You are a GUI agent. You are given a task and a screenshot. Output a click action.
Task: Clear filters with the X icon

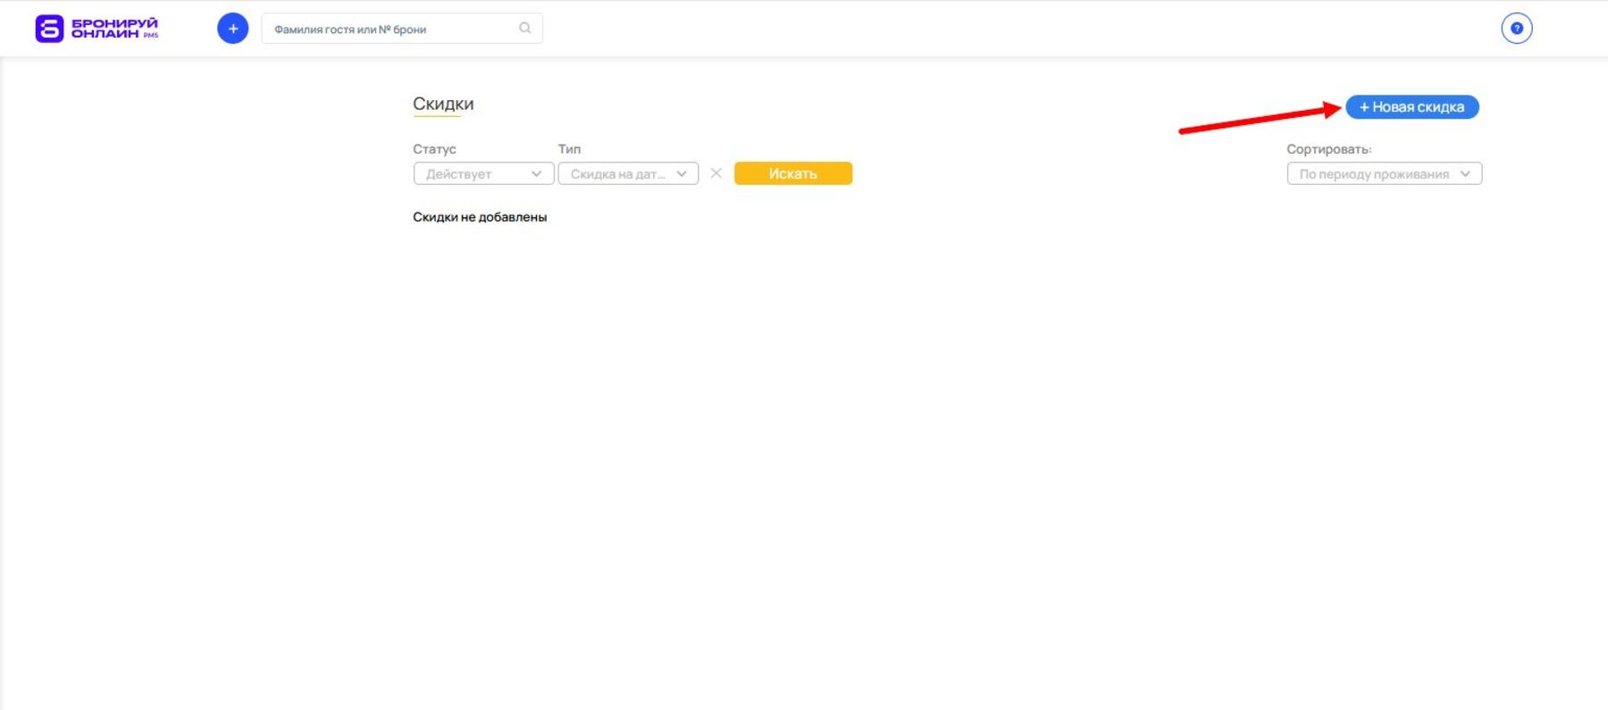click(x=716, y=173)
